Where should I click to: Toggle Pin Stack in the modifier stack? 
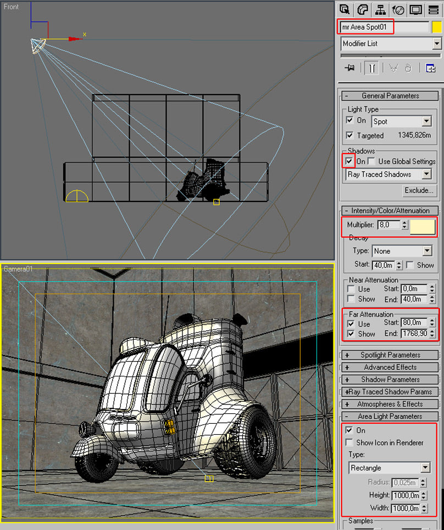tap(350, 67)
